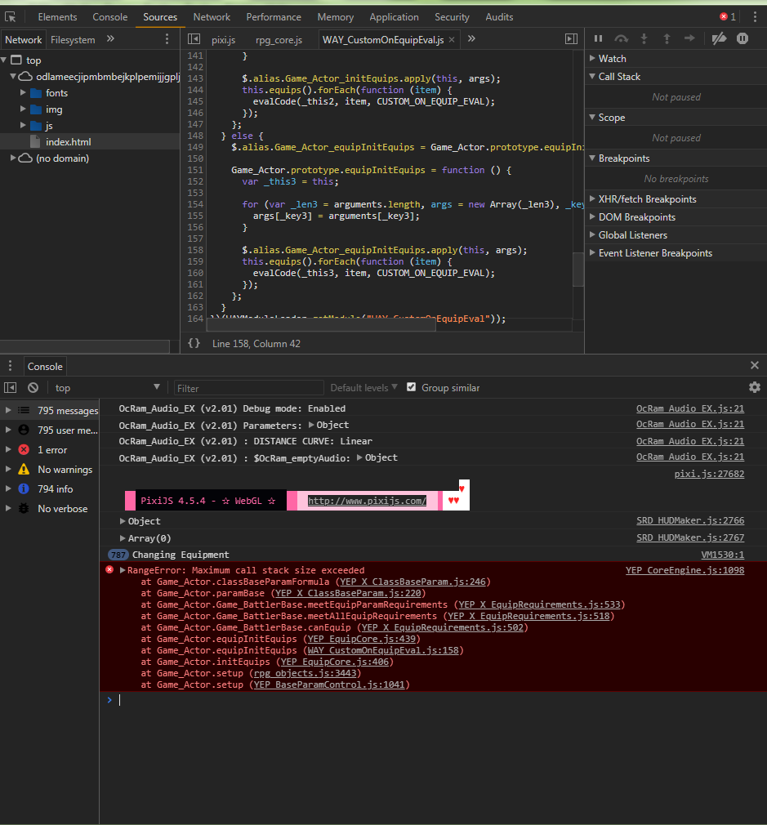The width and height of the screenshot is (767, 825).
Task: Activate the inspect element picker icon
Action: [11, 17]
